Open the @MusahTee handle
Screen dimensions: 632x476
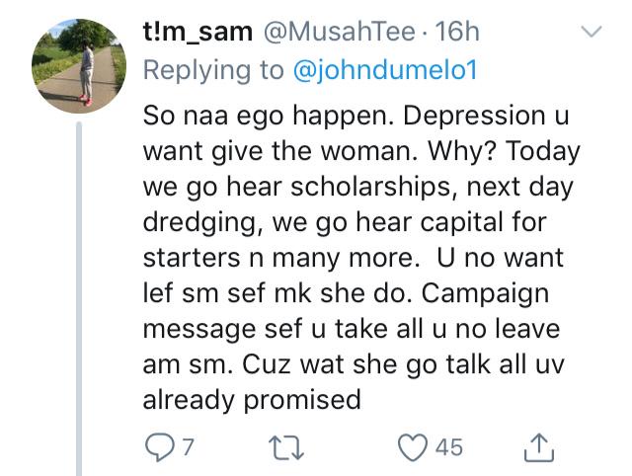point(339,32)
